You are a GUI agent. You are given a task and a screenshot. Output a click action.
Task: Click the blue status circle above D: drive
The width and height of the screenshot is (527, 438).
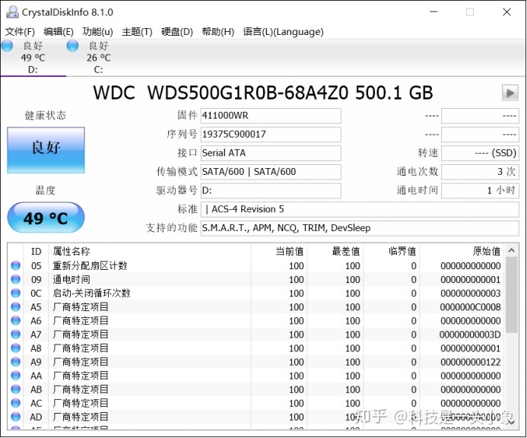[x=7, y=46]
